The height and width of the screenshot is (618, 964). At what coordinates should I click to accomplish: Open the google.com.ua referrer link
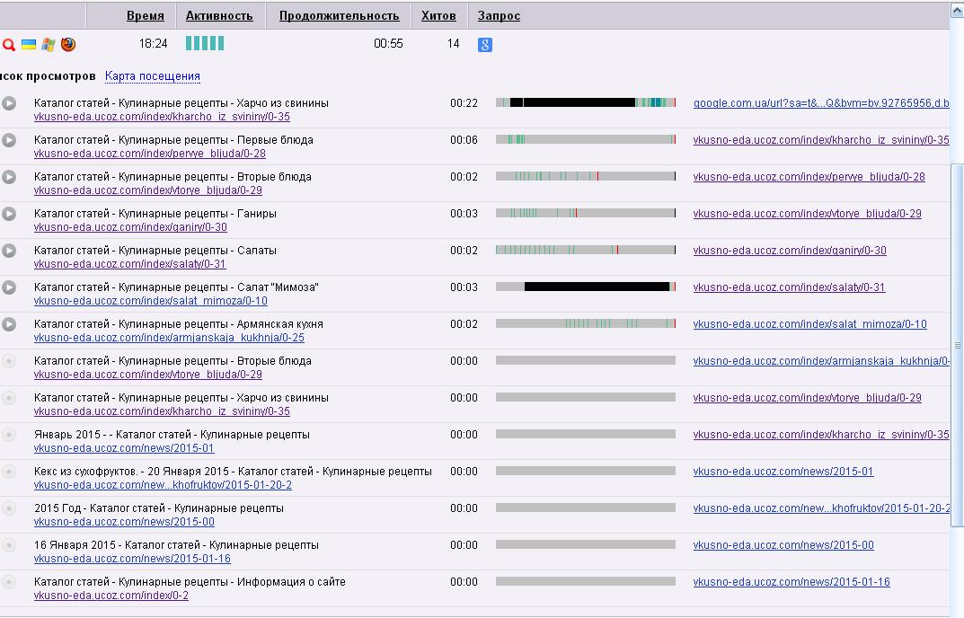(x=820, y=103)
